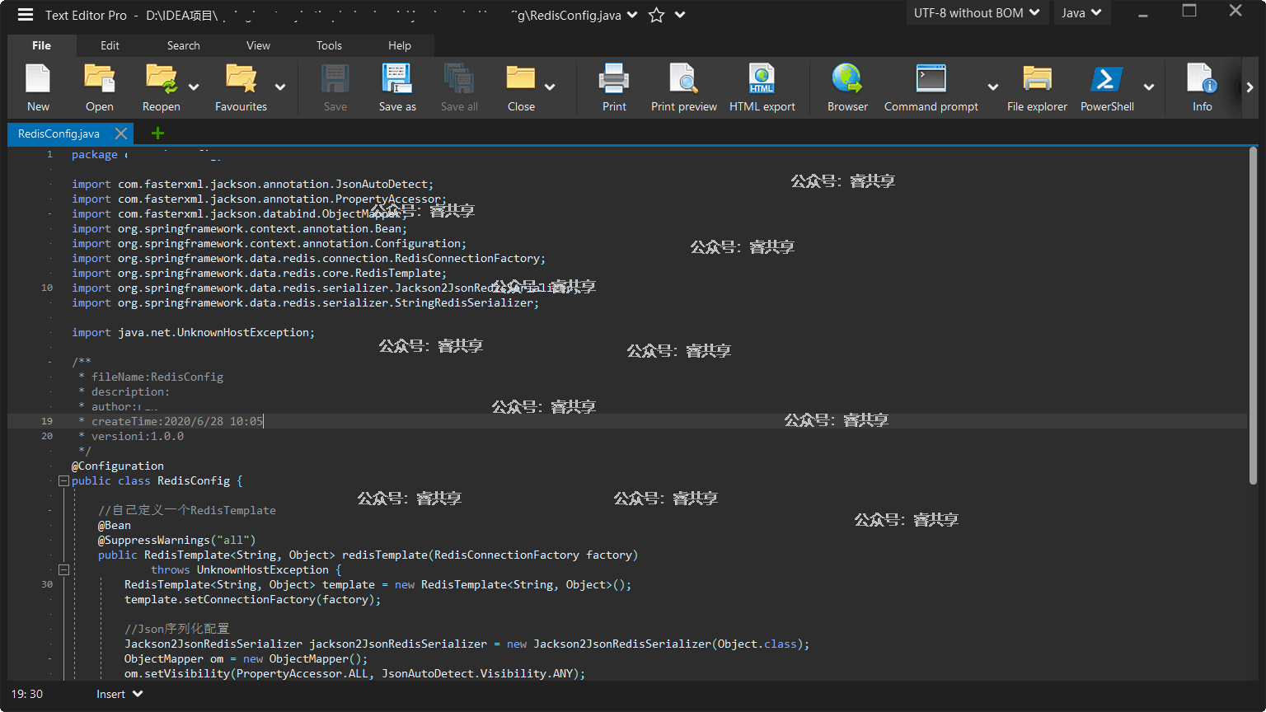The width and height of the screenshot is (1266, 712).
Task: Open the Java language dropdown
Action: pos(1081,13)
